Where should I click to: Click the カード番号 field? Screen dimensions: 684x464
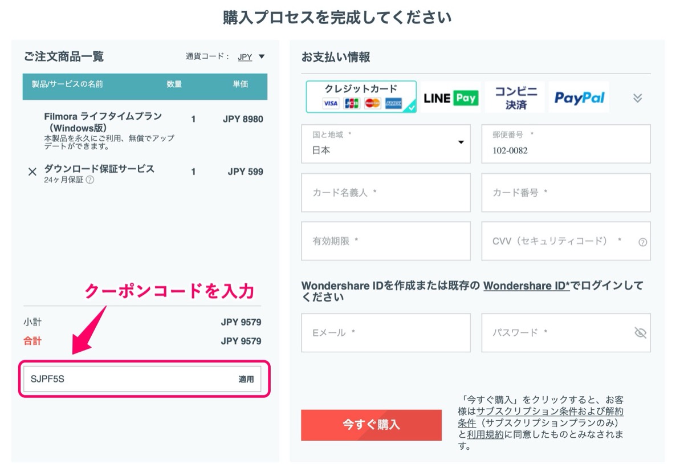click(566, 193)
